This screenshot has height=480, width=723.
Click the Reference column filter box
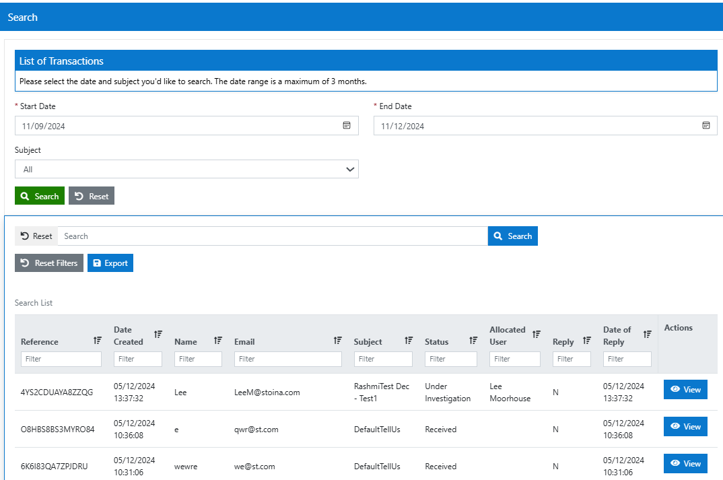tap(61, 359)
